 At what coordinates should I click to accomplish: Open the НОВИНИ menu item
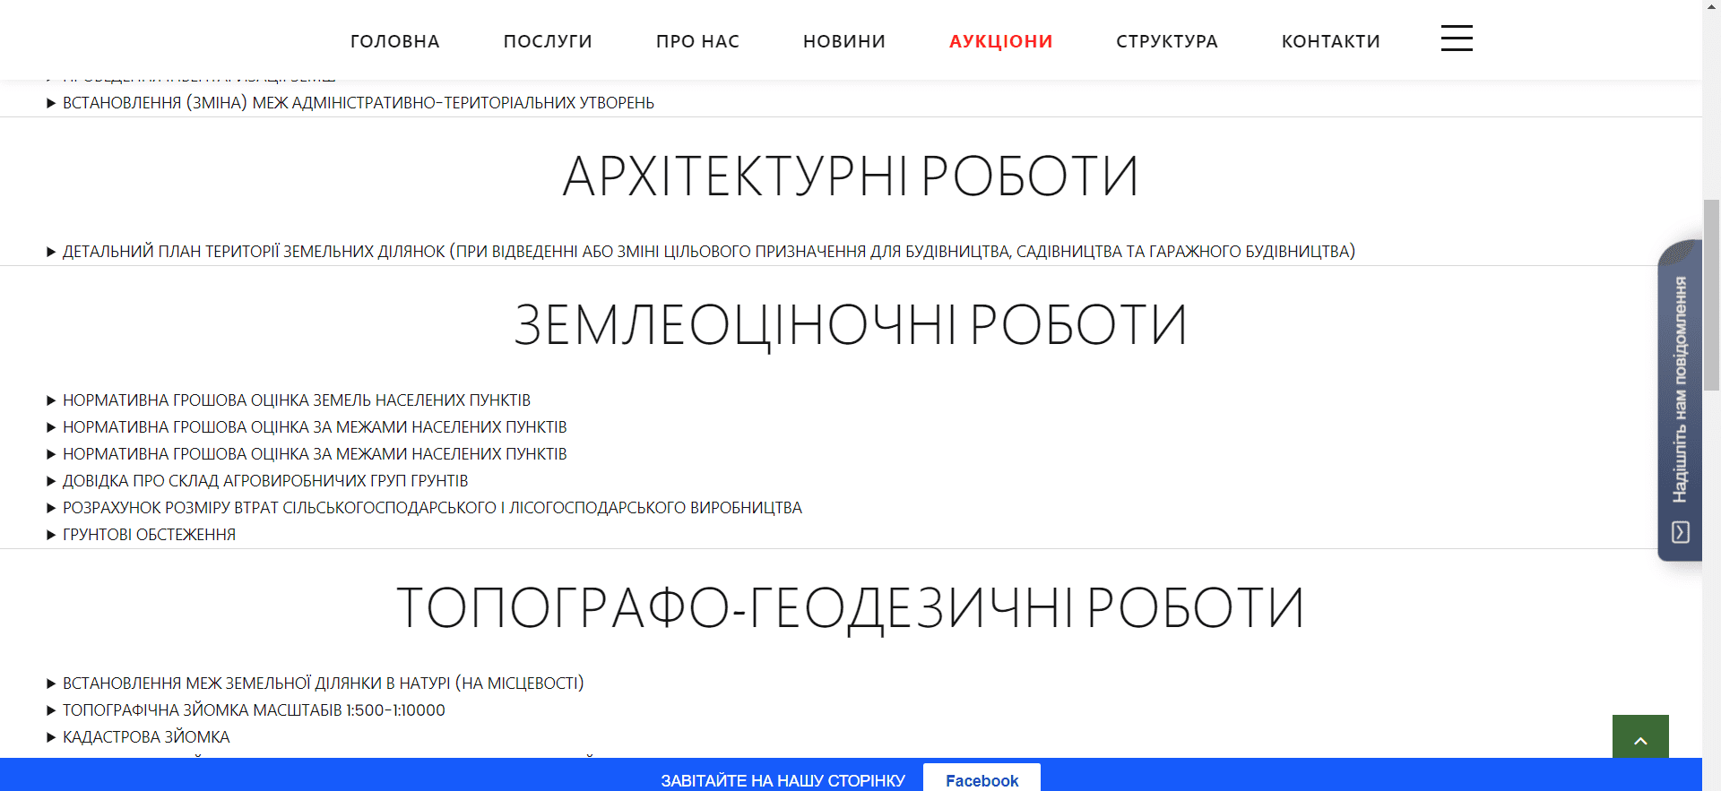tap(844, 41)
